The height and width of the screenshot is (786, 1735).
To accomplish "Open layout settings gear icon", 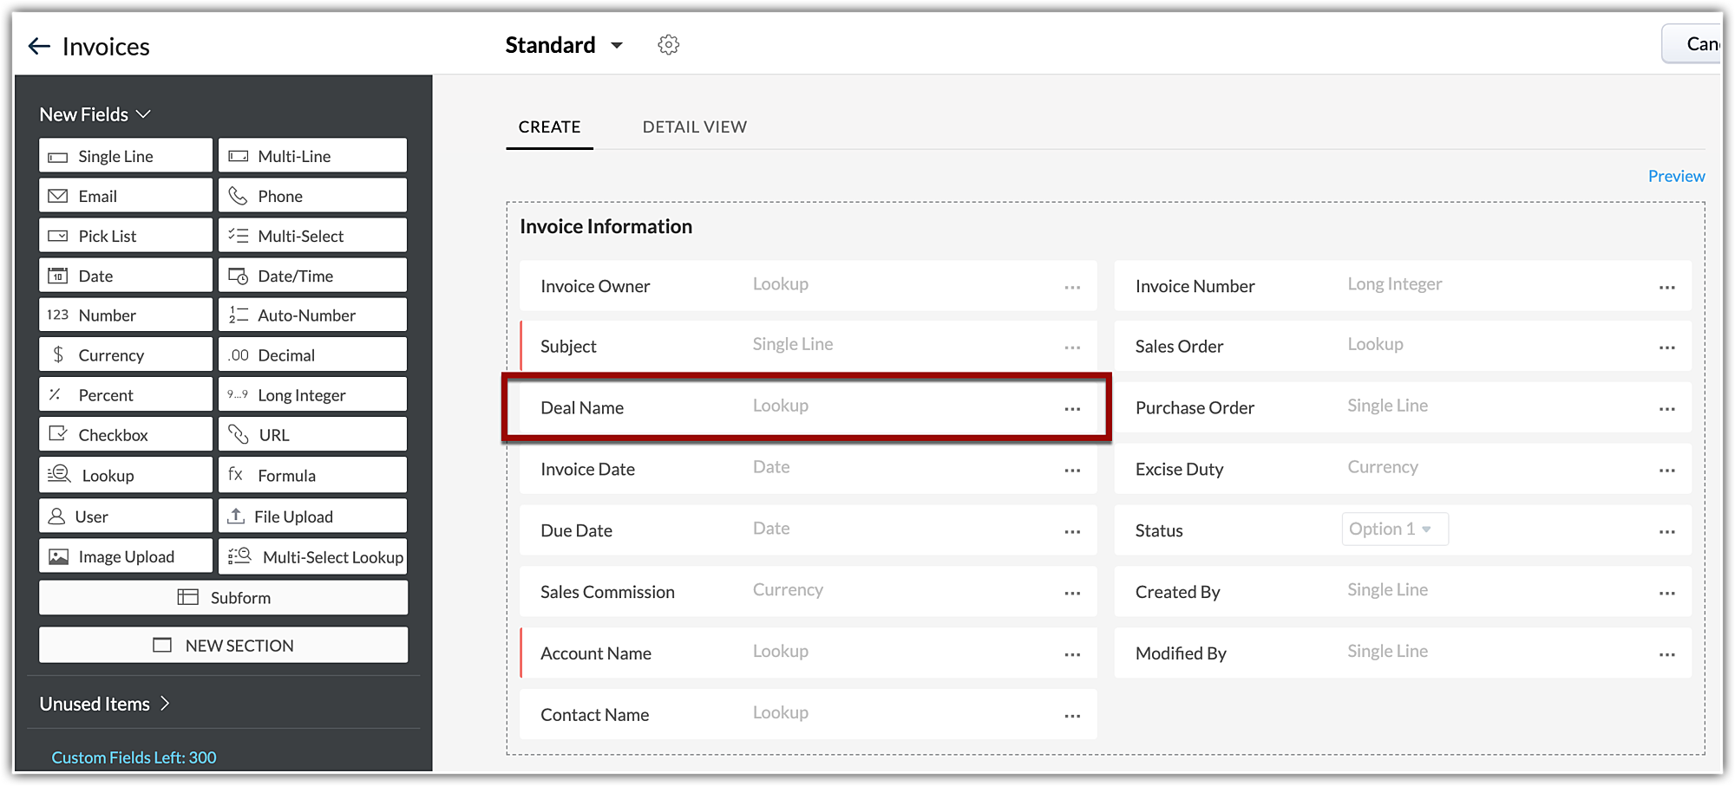I will point(668,45).
